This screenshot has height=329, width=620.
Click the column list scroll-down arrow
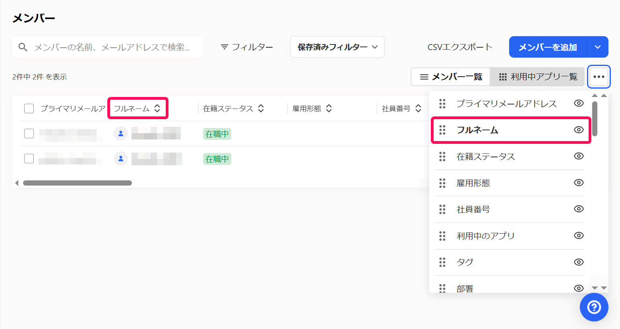(595, 288)
